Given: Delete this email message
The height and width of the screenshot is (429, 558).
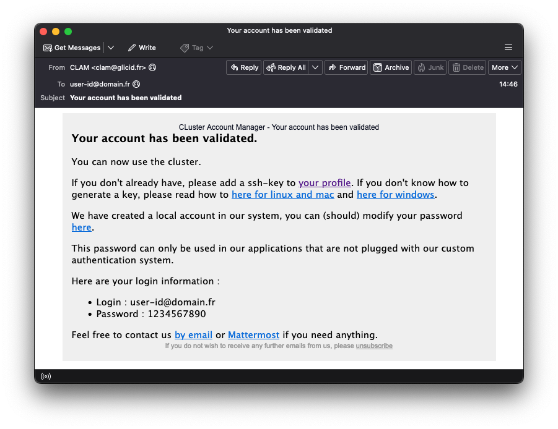Looking at the screenshot, I should coord(467,67).
